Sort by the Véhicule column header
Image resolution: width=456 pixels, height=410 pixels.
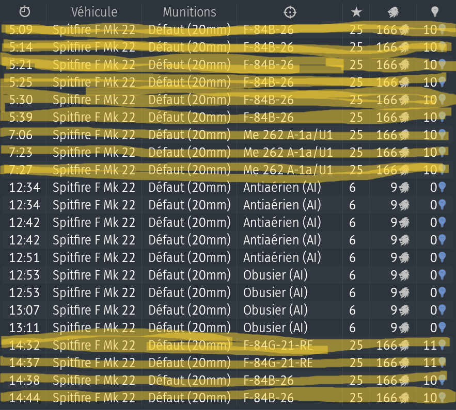(x=93, y=12)
